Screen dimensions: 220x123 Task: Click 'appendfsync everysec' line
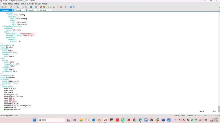click(14, 96)
